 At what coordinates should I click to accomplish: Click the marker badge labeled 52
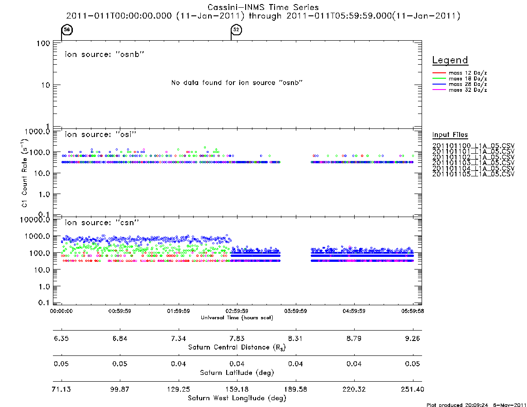[236, 29]
